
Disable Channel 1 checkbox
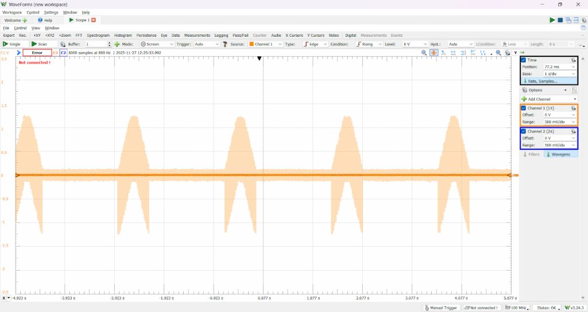(x=524, y=108)
